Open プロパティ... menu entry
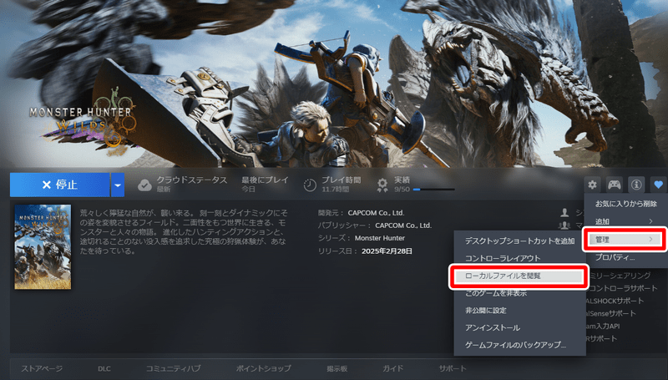Screen dimensions: 668x380 click(625, 257)
